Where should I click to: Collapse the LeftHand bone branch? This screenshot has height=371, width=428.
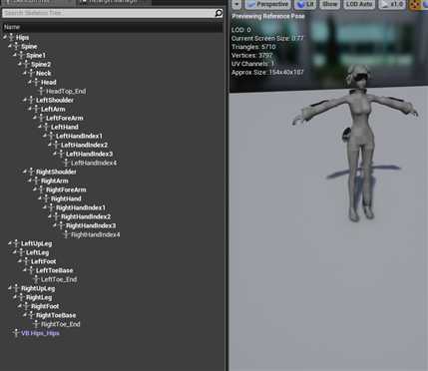(40, 127)
